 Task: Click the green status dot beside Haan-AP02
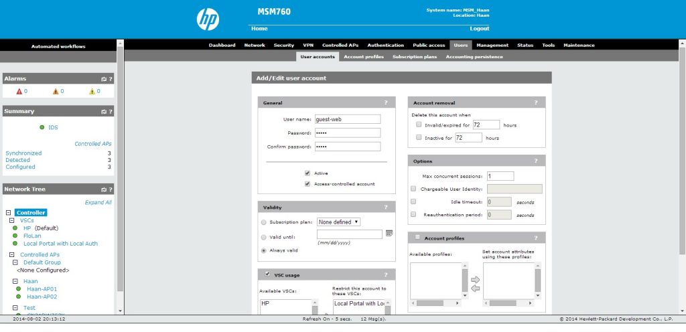pos(18,297)
